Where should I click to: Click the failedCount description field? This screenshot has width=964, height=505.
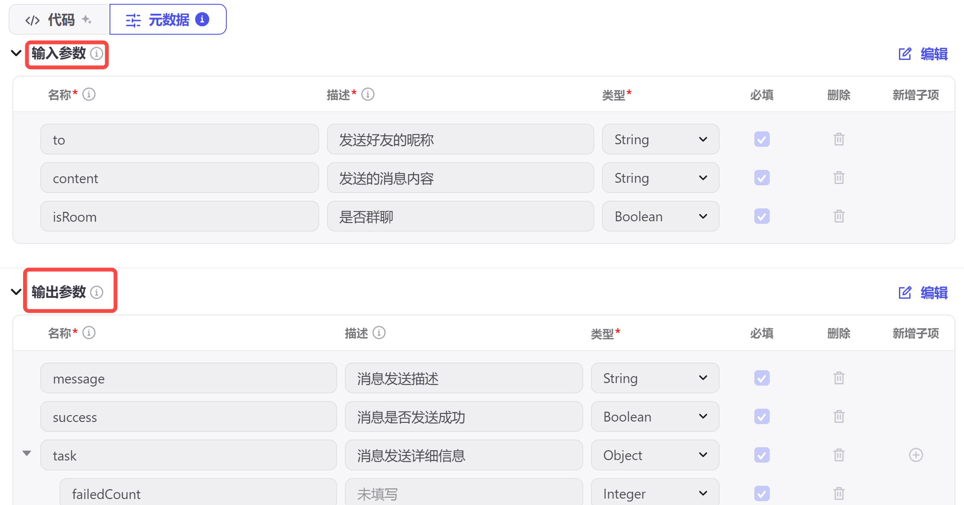[x=463, y=494]
